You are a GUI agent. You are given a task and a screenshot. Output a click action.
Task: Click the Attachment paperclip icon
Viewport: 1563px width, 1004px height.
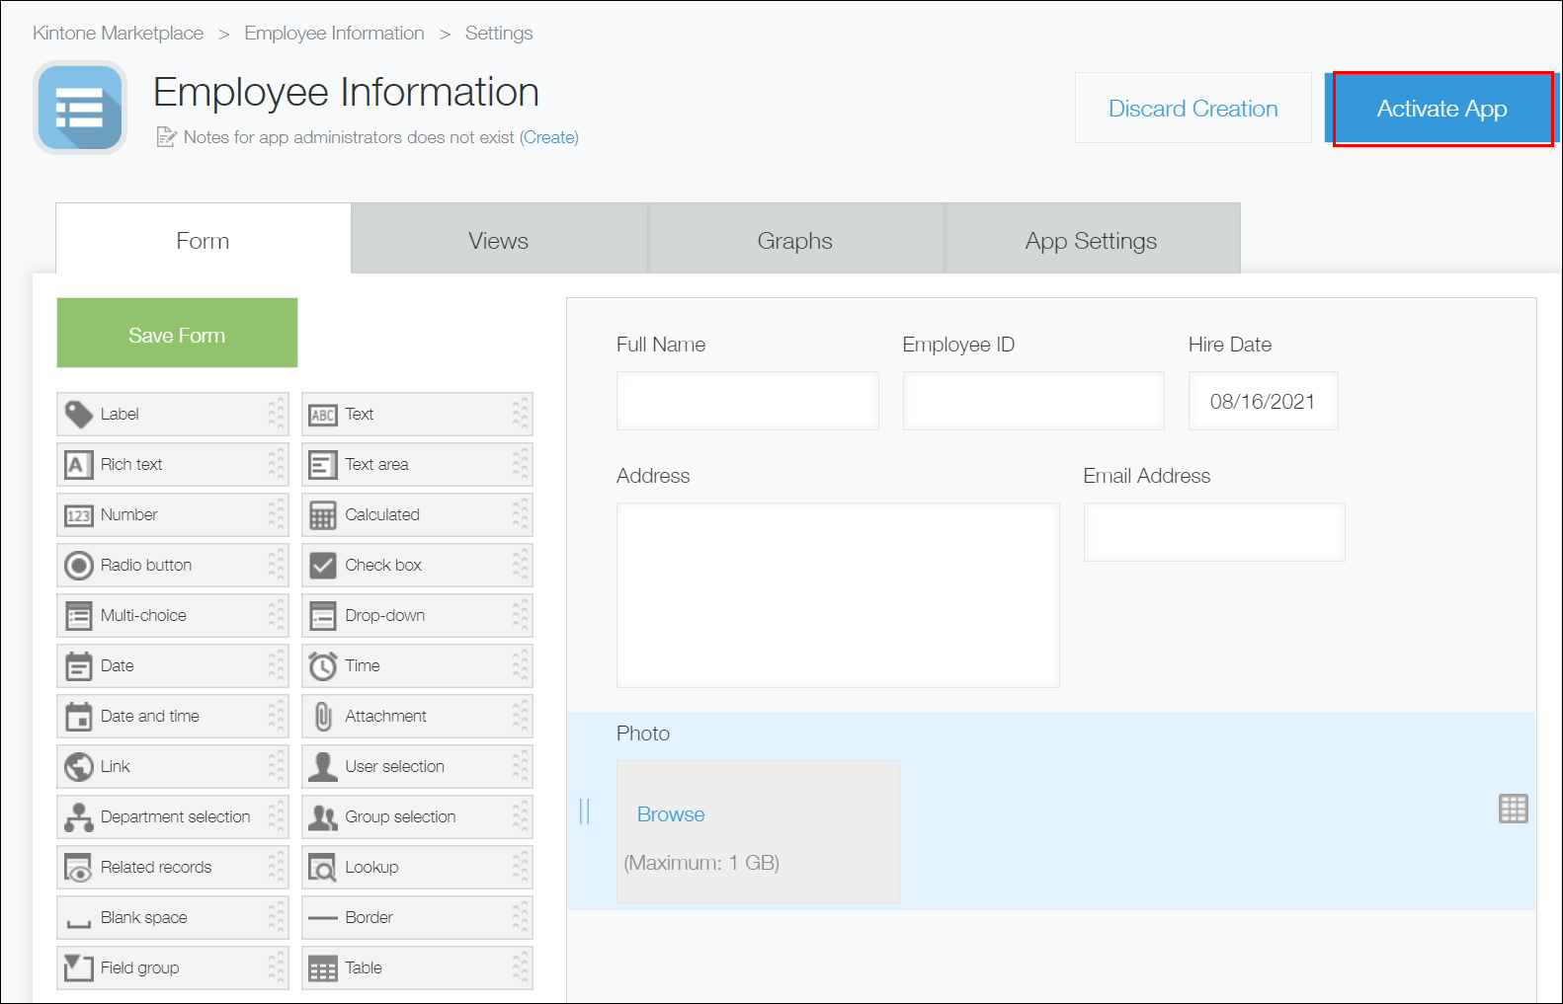(322, 717)
